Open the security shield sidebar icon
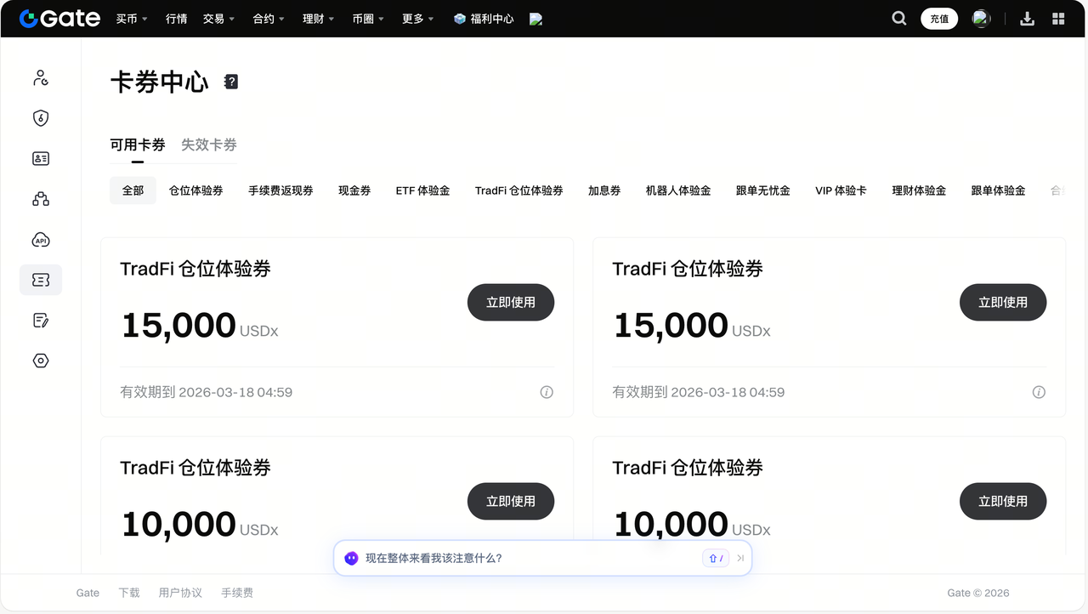Viewport: 1088px width, 614px height. [x=41, y=118]
